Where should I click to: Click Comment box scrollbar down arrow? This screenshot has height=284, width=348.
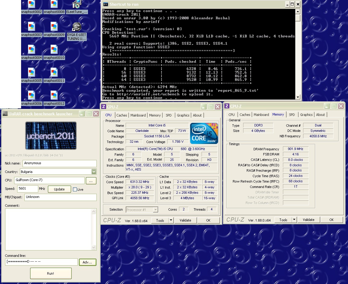(94, 247)
